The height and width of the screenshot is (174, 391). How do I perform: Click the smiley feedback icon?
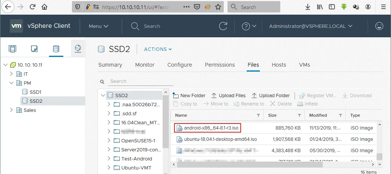379,26
